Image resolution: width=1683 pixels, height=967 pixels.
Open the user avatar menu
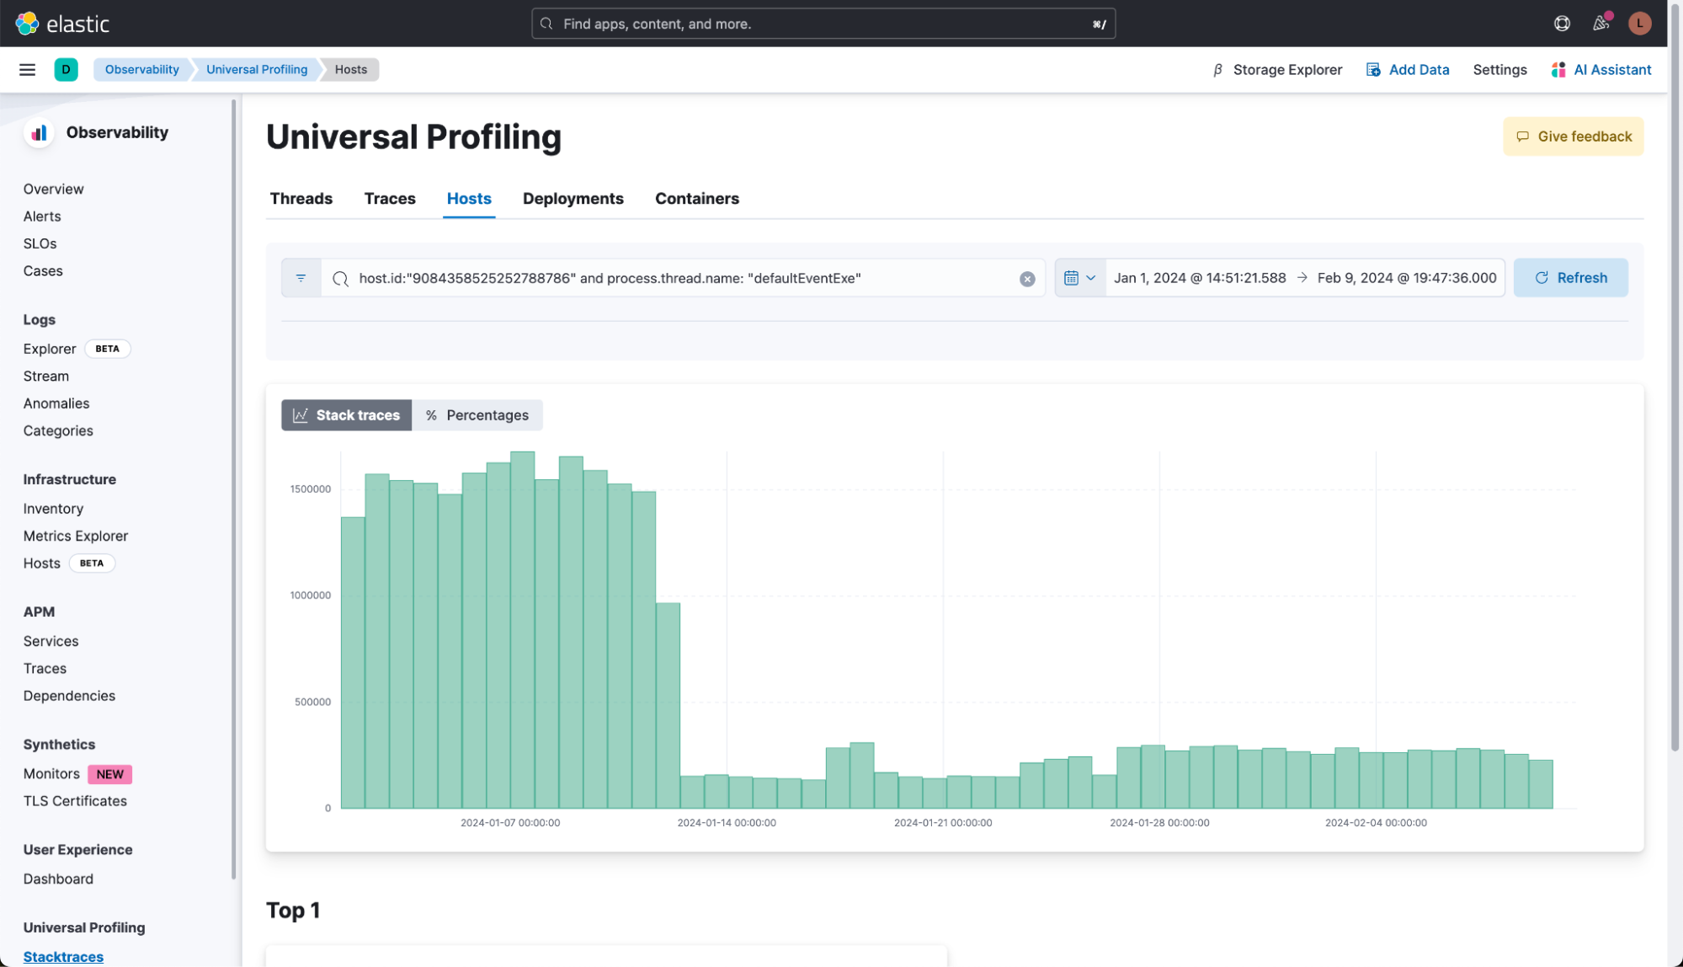pos(1638,24)
